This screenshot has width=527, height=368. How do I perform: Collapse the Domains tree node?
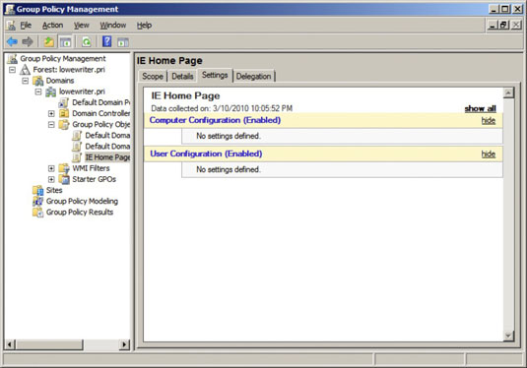(26, 81)
